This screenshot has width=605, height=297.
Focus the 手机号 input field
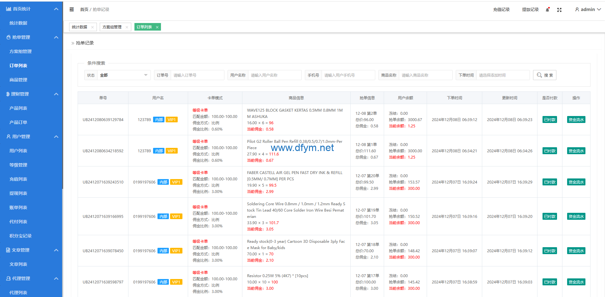pos(348,75)
